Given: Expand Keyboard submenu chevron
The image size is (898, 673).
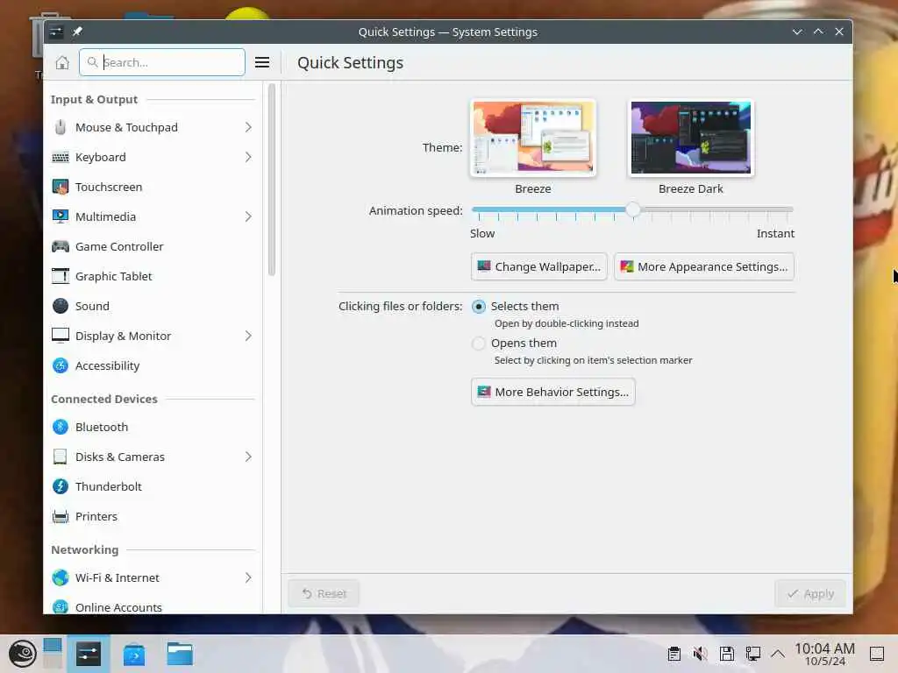Looking at the screenshot, I should pyautogui.click(x=248, y=157).
